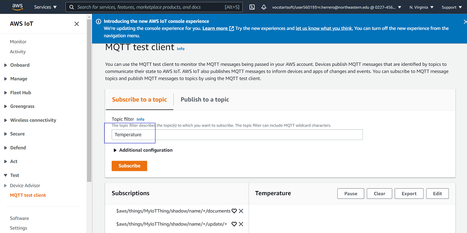
Task: Expand the Secure sidebar section
Action: click(x=17, y=134)
